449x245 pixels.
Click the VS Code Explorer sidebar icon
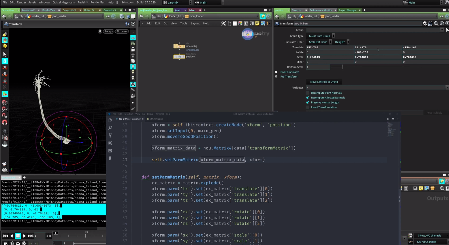[x=110, y=120]
